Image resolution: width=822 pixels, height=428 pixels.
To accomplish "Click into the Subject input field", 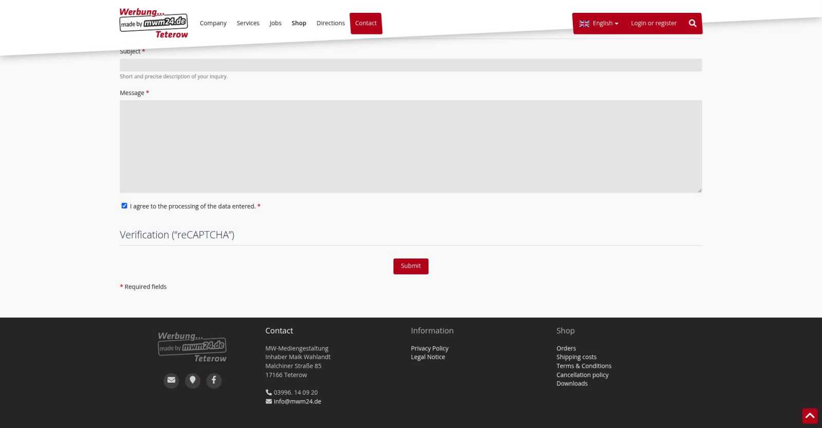I will (410, 65).
